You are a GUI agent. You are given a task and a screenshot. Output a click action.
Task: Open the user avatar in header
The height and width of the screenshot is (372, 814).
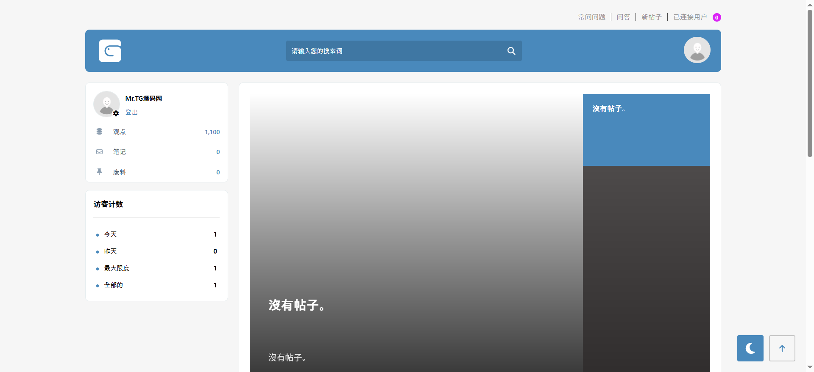(697, 50)
